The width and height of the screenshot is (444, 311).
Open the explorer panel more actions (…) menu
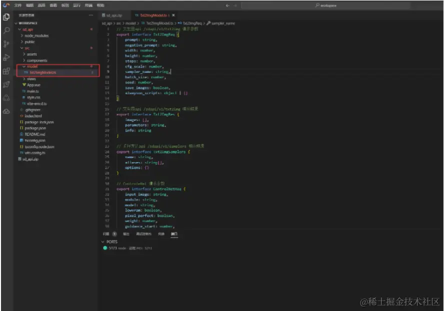click(x=91, y=15)
